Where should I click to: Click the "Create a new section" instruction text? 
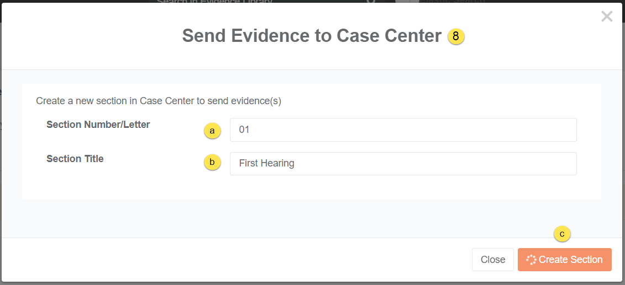(x=159, y=101)
